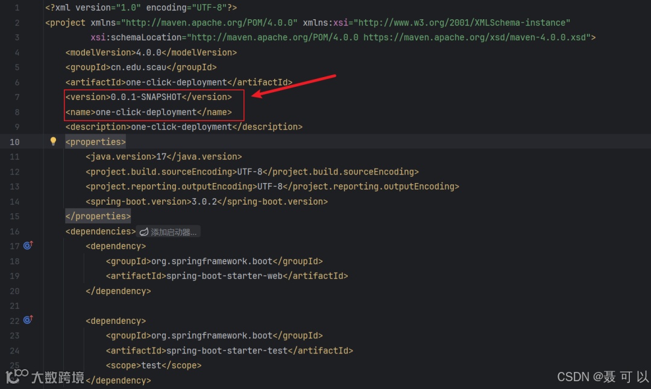Click line number 10 in gutter
This screenshot has height=389, width=651.
pyautogui.click(x=14, y=142)
